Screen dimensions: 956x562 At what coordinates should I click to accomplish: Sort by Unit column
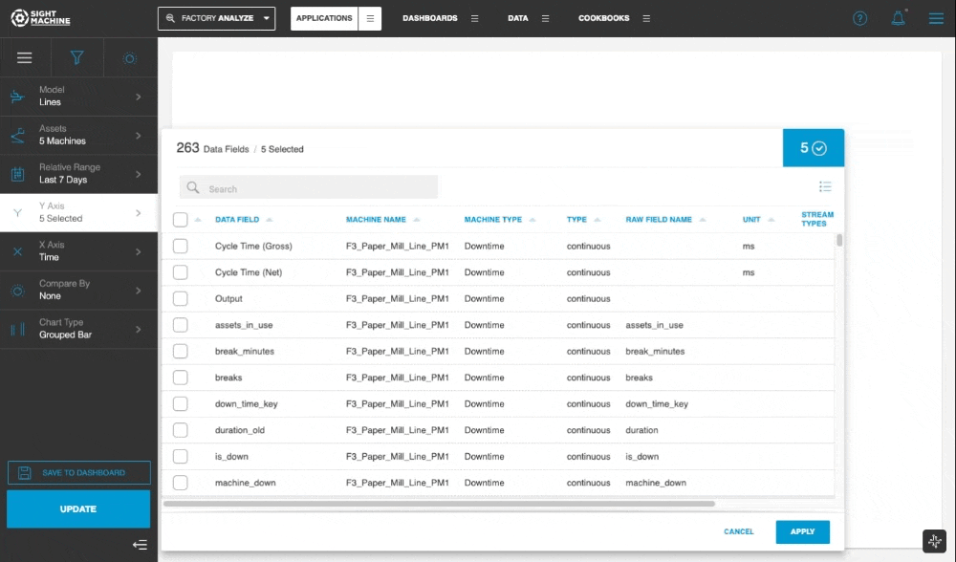(758, 220)
